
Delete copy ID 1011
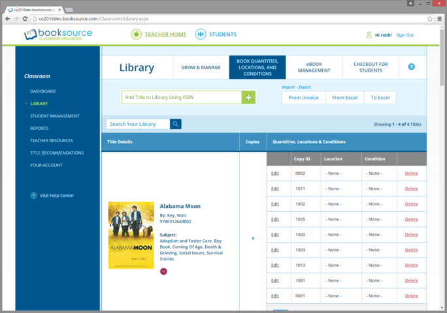pos(411,188)
